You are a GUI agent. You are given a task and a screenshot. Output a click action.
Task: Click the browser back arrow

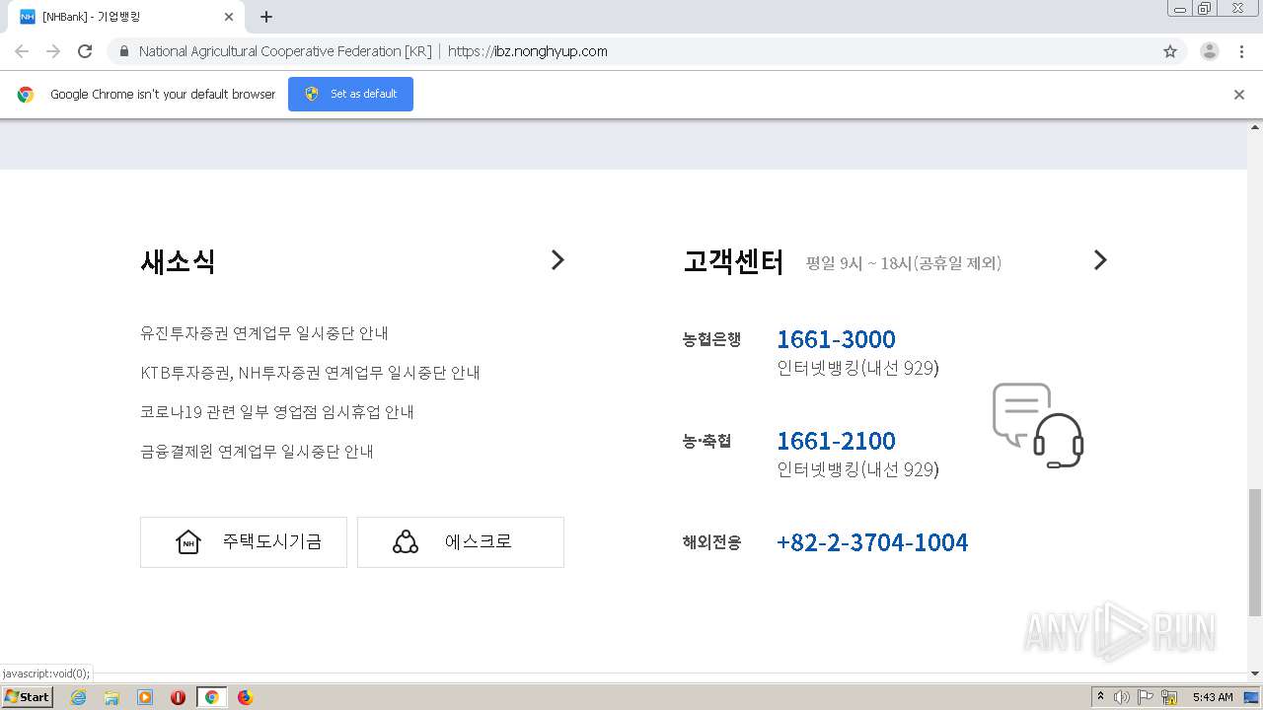[x=22, y=51]
